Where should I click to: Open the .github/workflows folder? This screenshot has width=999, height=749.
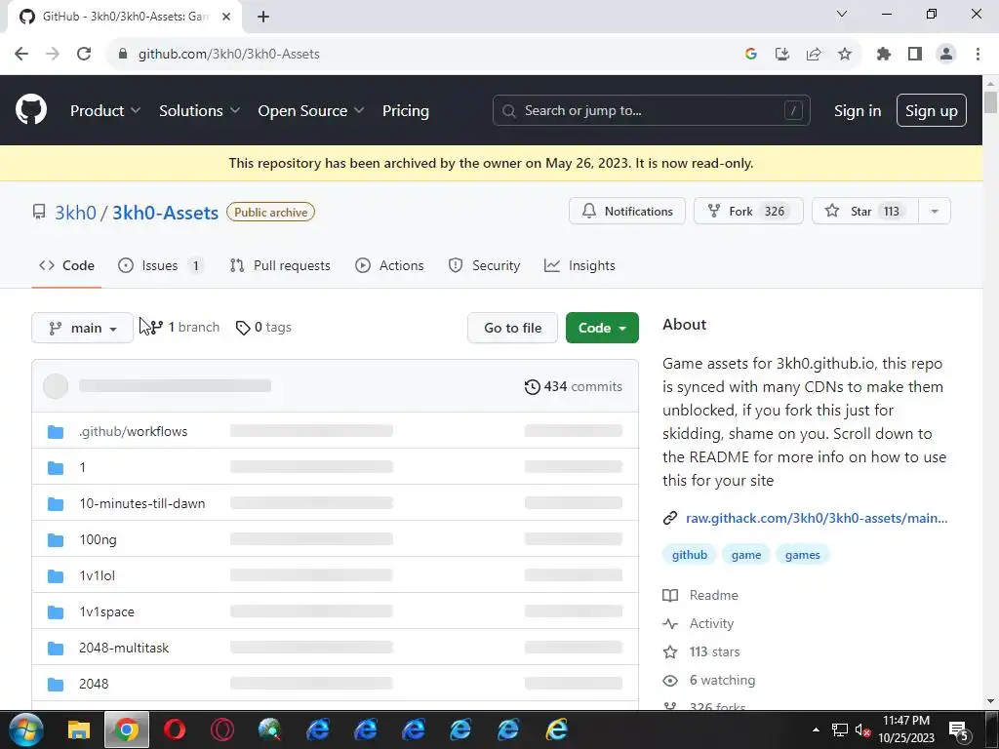click(x=133, y=431)
